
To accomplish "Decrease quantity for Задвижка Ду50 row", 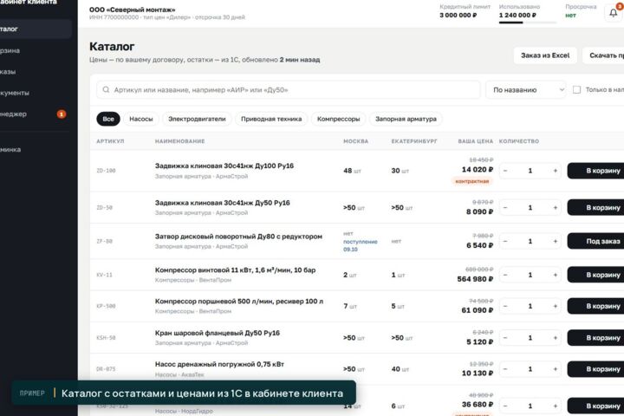I will 505,208.
